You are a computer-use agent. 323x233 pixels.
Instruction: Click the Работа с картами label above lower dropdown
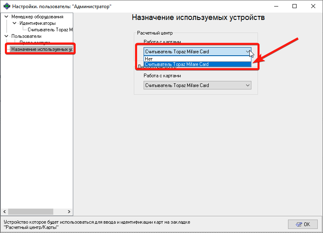coord(162,76)
